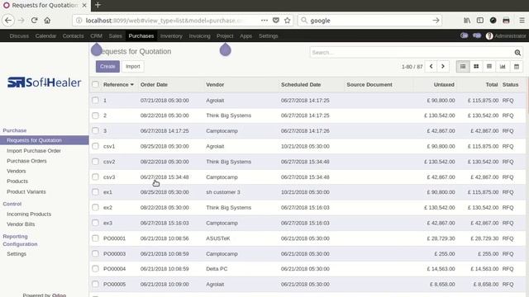Tick the checkbox for ex1 row
This screenshot has width=529, height=297.
pos(96,192)
